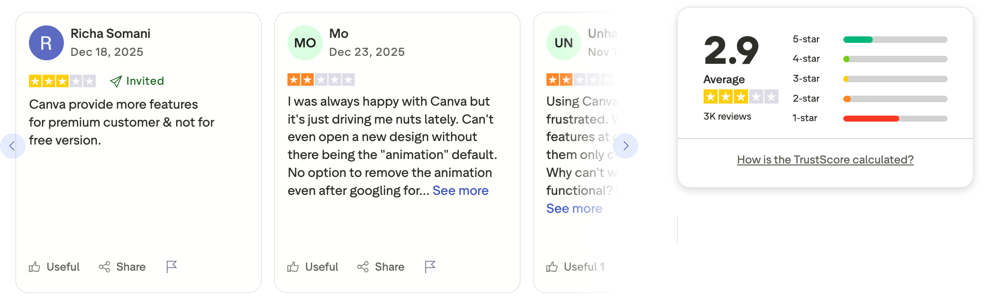This screenshot has height=308, width=996.
Task: Open Richa Somani's profile name
Action: click(x=110, y=33)
